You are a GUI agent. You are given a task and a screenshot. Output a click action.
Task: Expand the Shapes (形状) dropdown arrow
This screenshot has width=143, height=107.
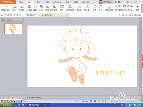tap(43, 10)
